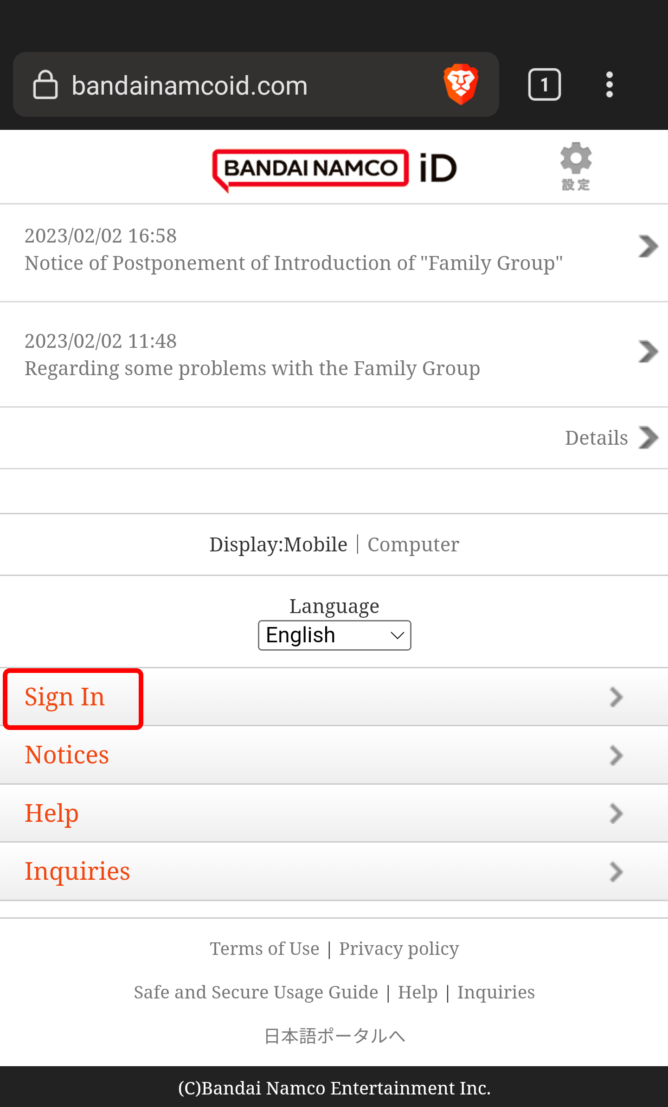
Task: Tap arrow beside Postponement of Family Group notice
Action: click(648, 246)
